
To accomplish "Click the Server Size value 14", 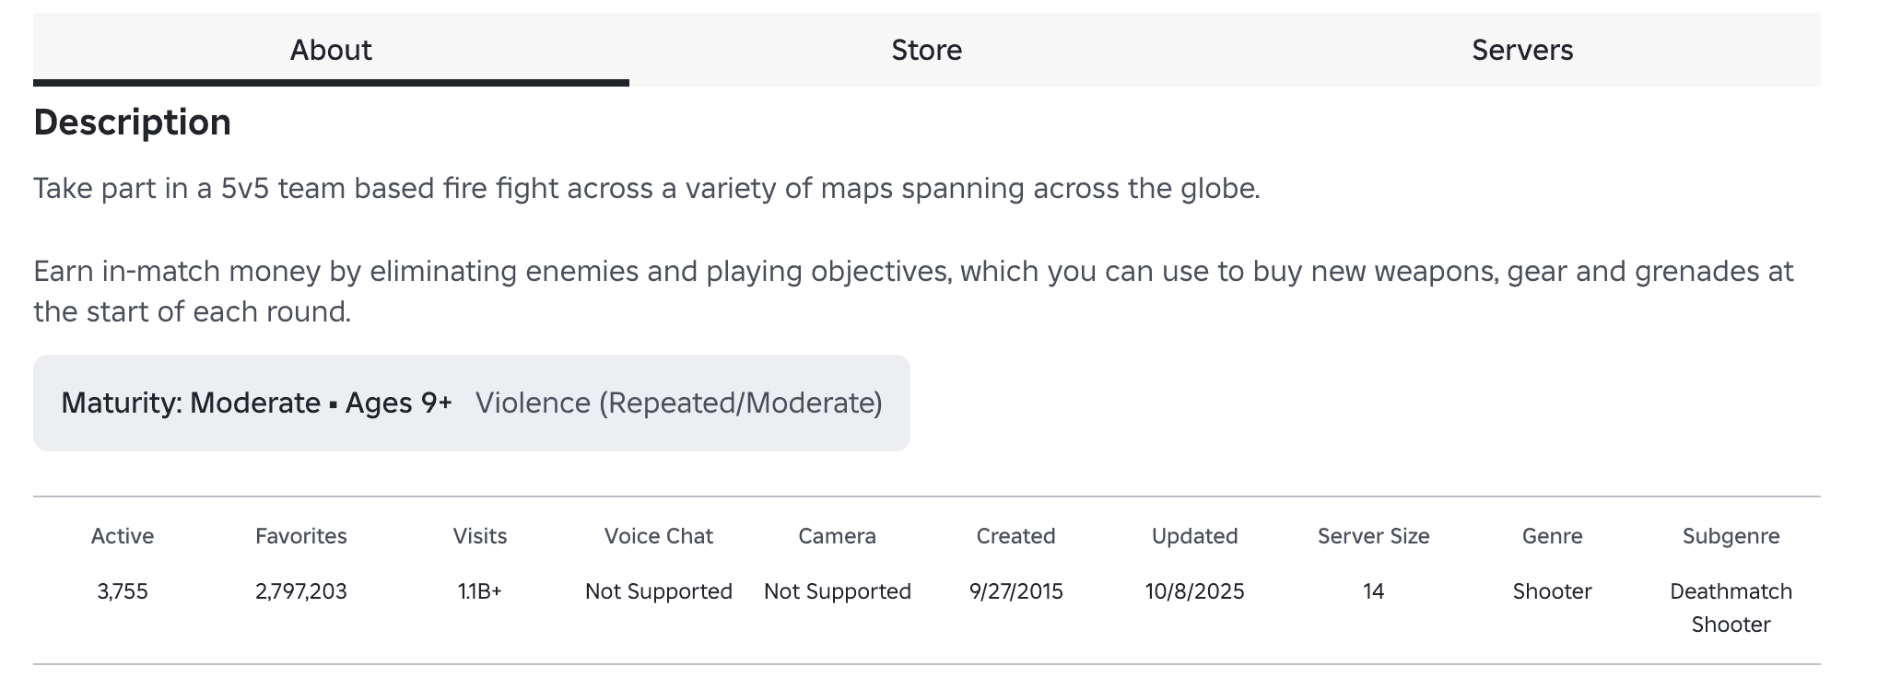I will pyautogui.click(x=1372, y=591).
